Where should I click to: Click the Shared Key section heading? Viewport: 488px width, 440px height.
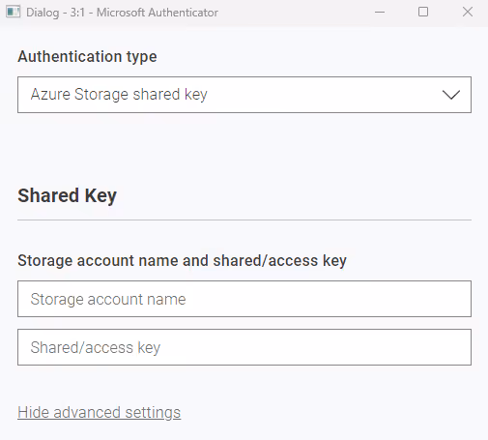pos(67,195)
